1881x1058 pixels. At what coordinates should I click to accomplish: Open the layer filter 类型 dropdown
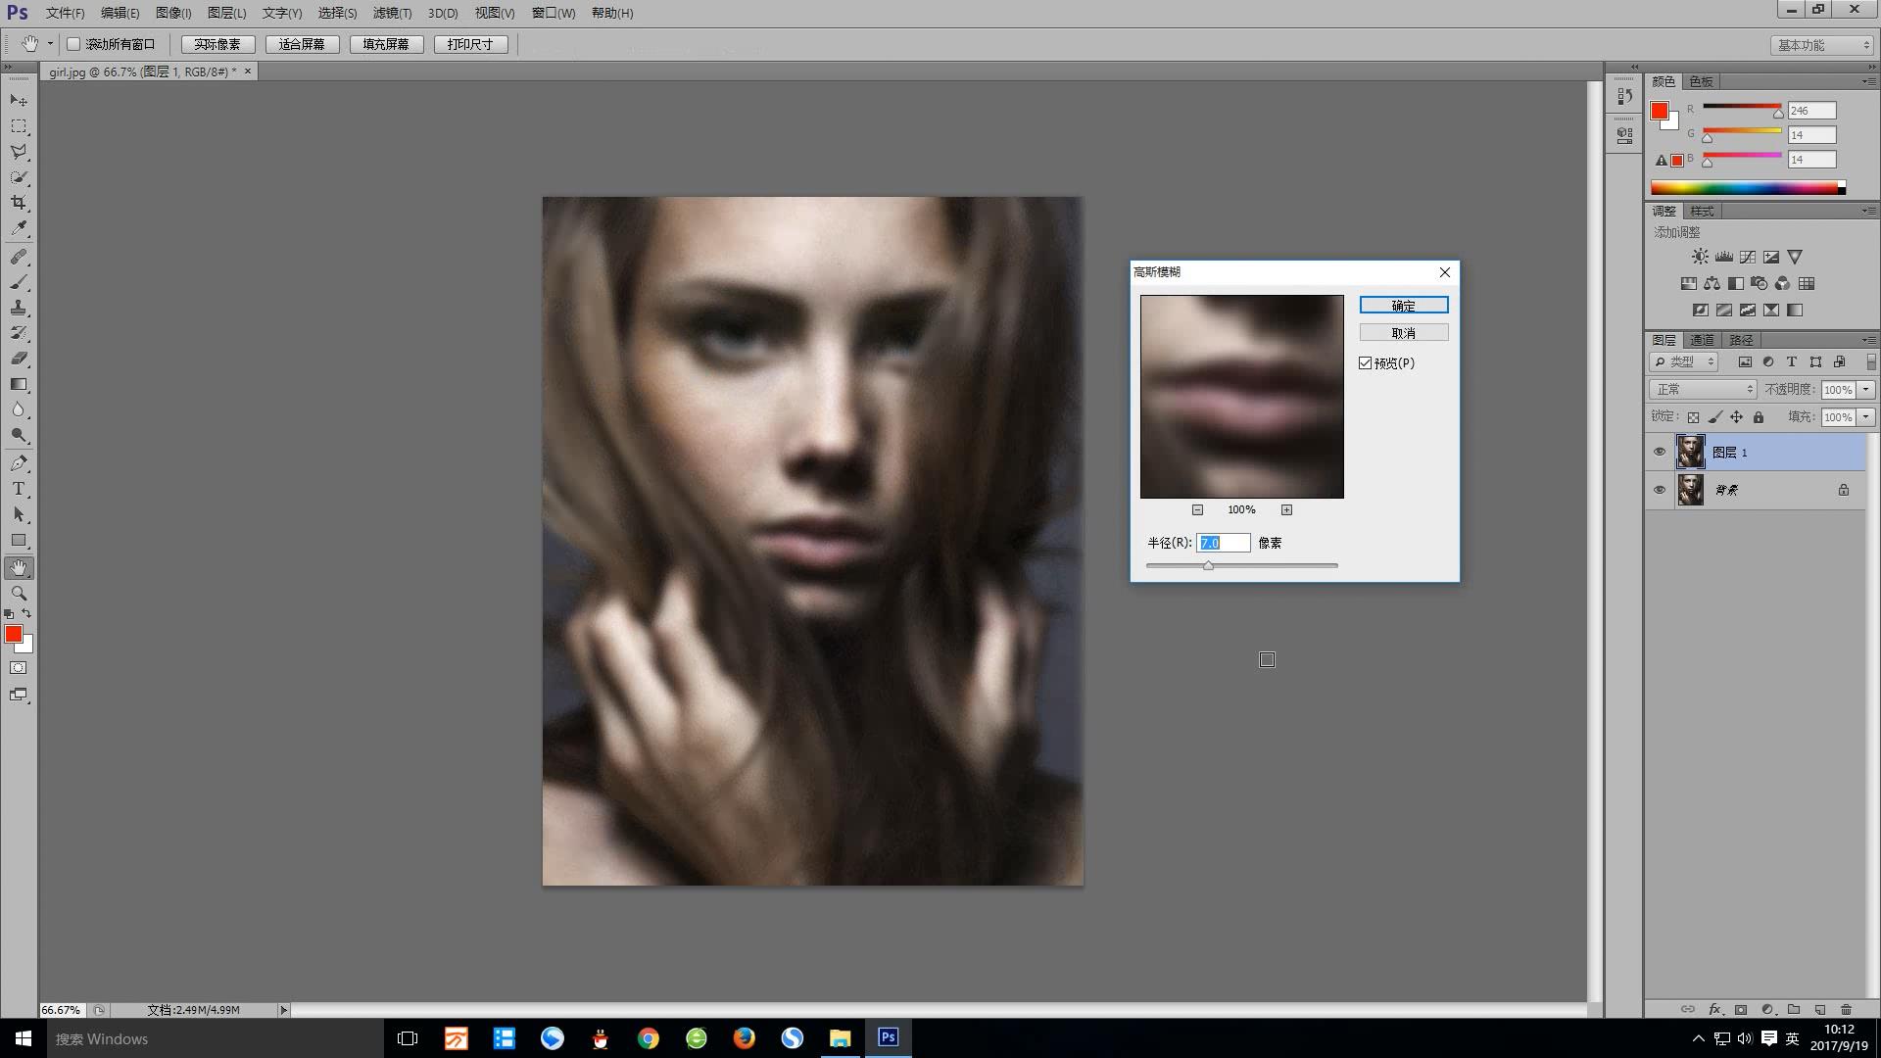[x=1684, y=361]
